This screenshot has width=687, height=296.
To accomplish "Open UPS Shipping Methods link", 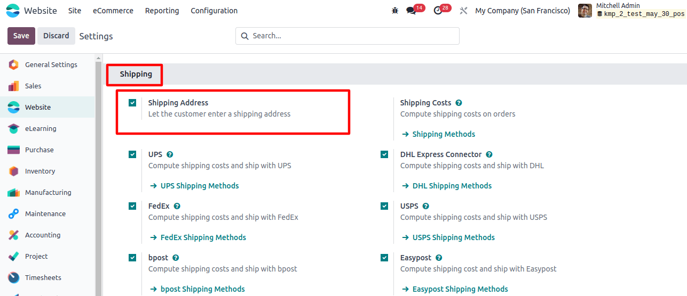I will [194, 186].
